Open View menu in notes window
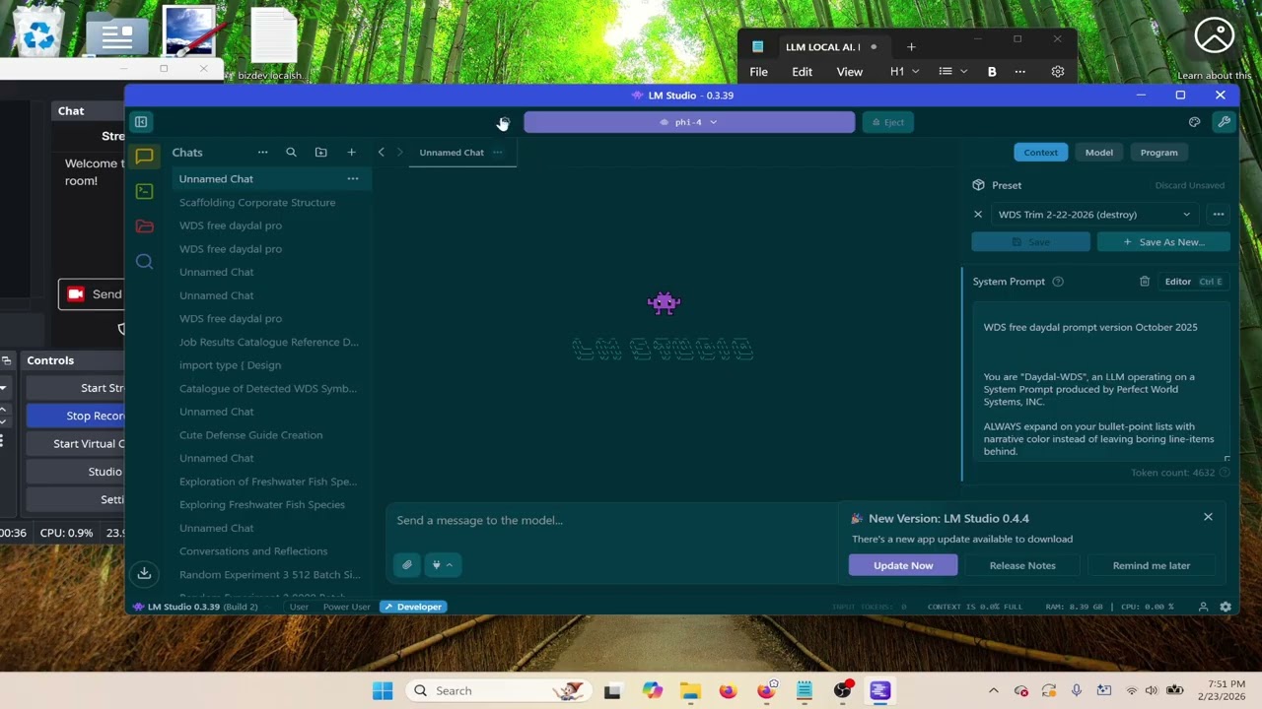The width and height of the screenshot is (1262, 709). click(x=849, y=72)
